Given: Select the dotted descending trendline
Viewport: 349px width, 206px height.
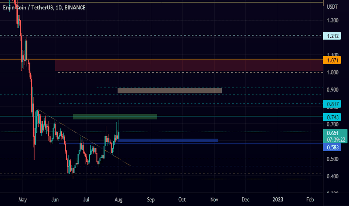Looking at the screenshot, I should (82, 137).
